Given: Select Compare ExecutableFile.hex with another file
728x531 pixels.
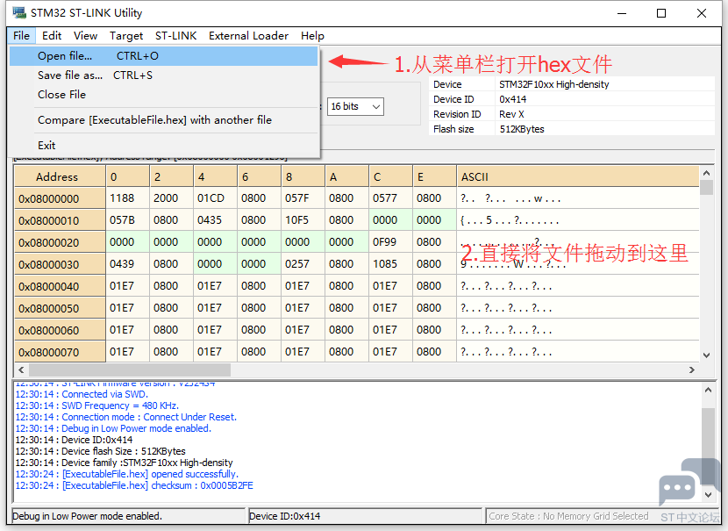Looking at the screenshot, I should tap(163, 120).
